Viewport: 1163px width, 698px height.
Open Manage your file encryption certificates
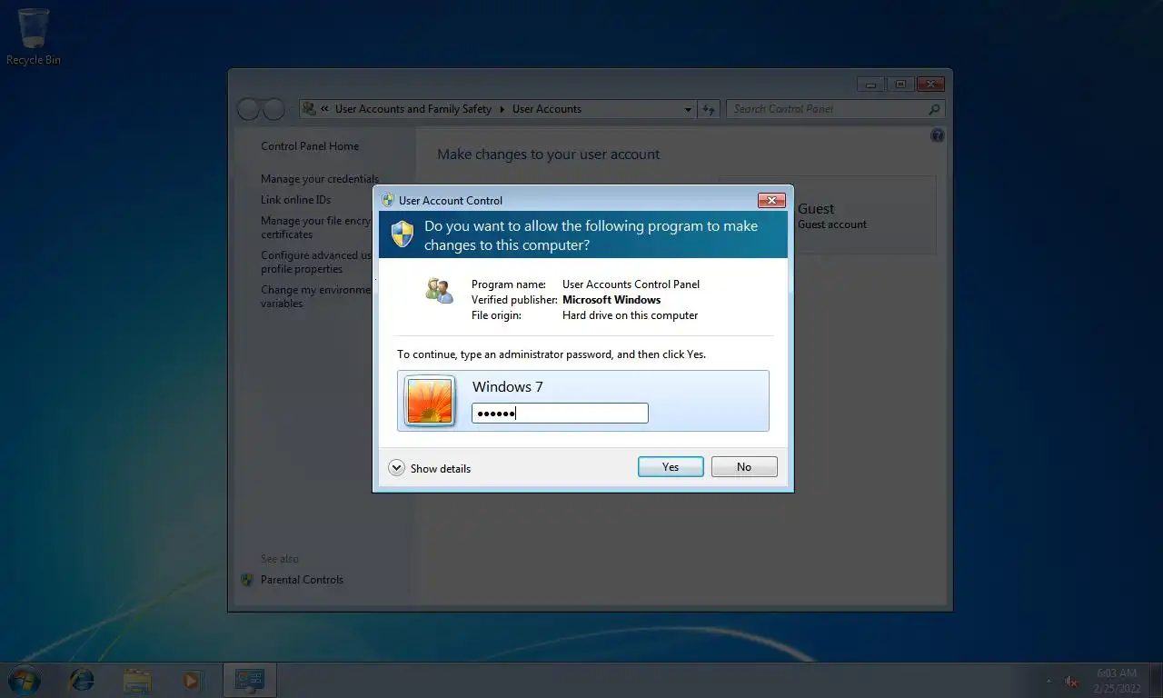coord(316,227)
